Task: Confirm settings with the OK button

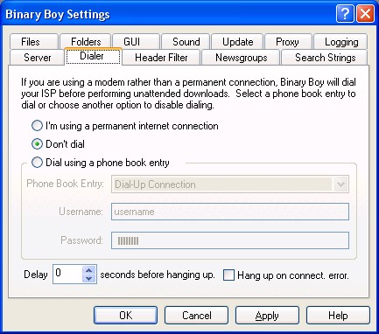Action: click(x=125, y=316)
